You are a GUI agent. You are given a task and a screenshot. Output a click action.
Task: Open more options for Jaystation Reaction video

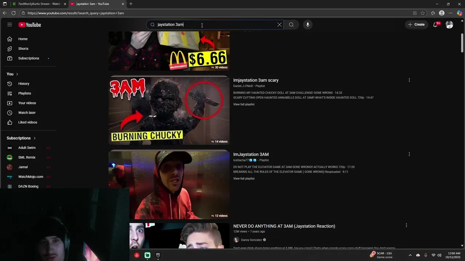(406, 225)
